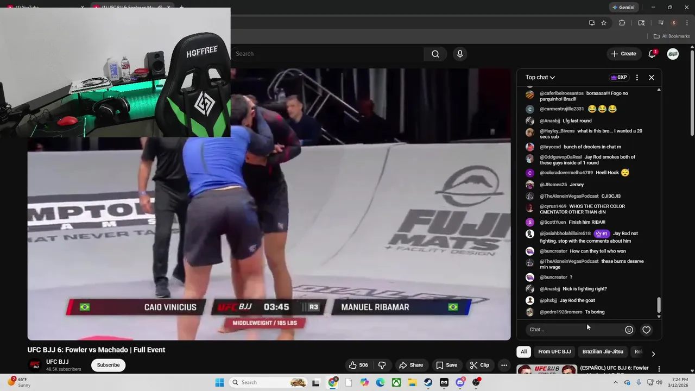Open the Chrome extensions puzzle icon
Image resolution: width=695 pixels, height=391 pixels.
(x=622, y=23)
